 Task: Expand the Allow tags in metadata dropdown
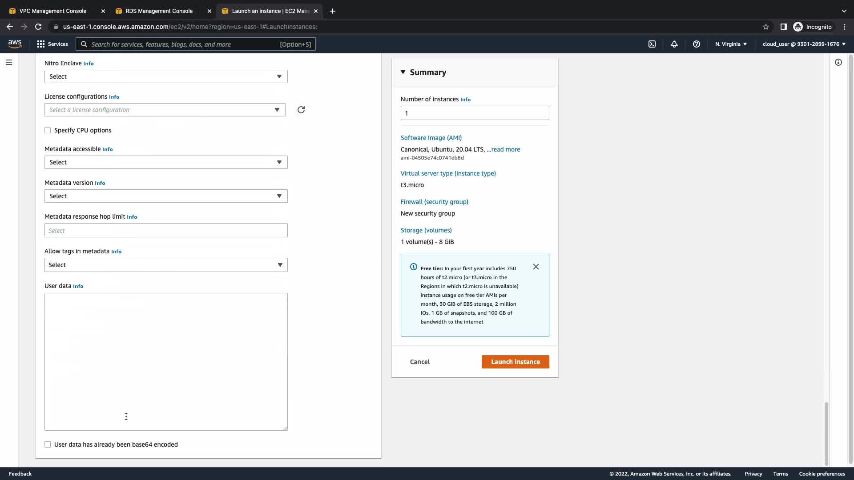tap(165, 265)
